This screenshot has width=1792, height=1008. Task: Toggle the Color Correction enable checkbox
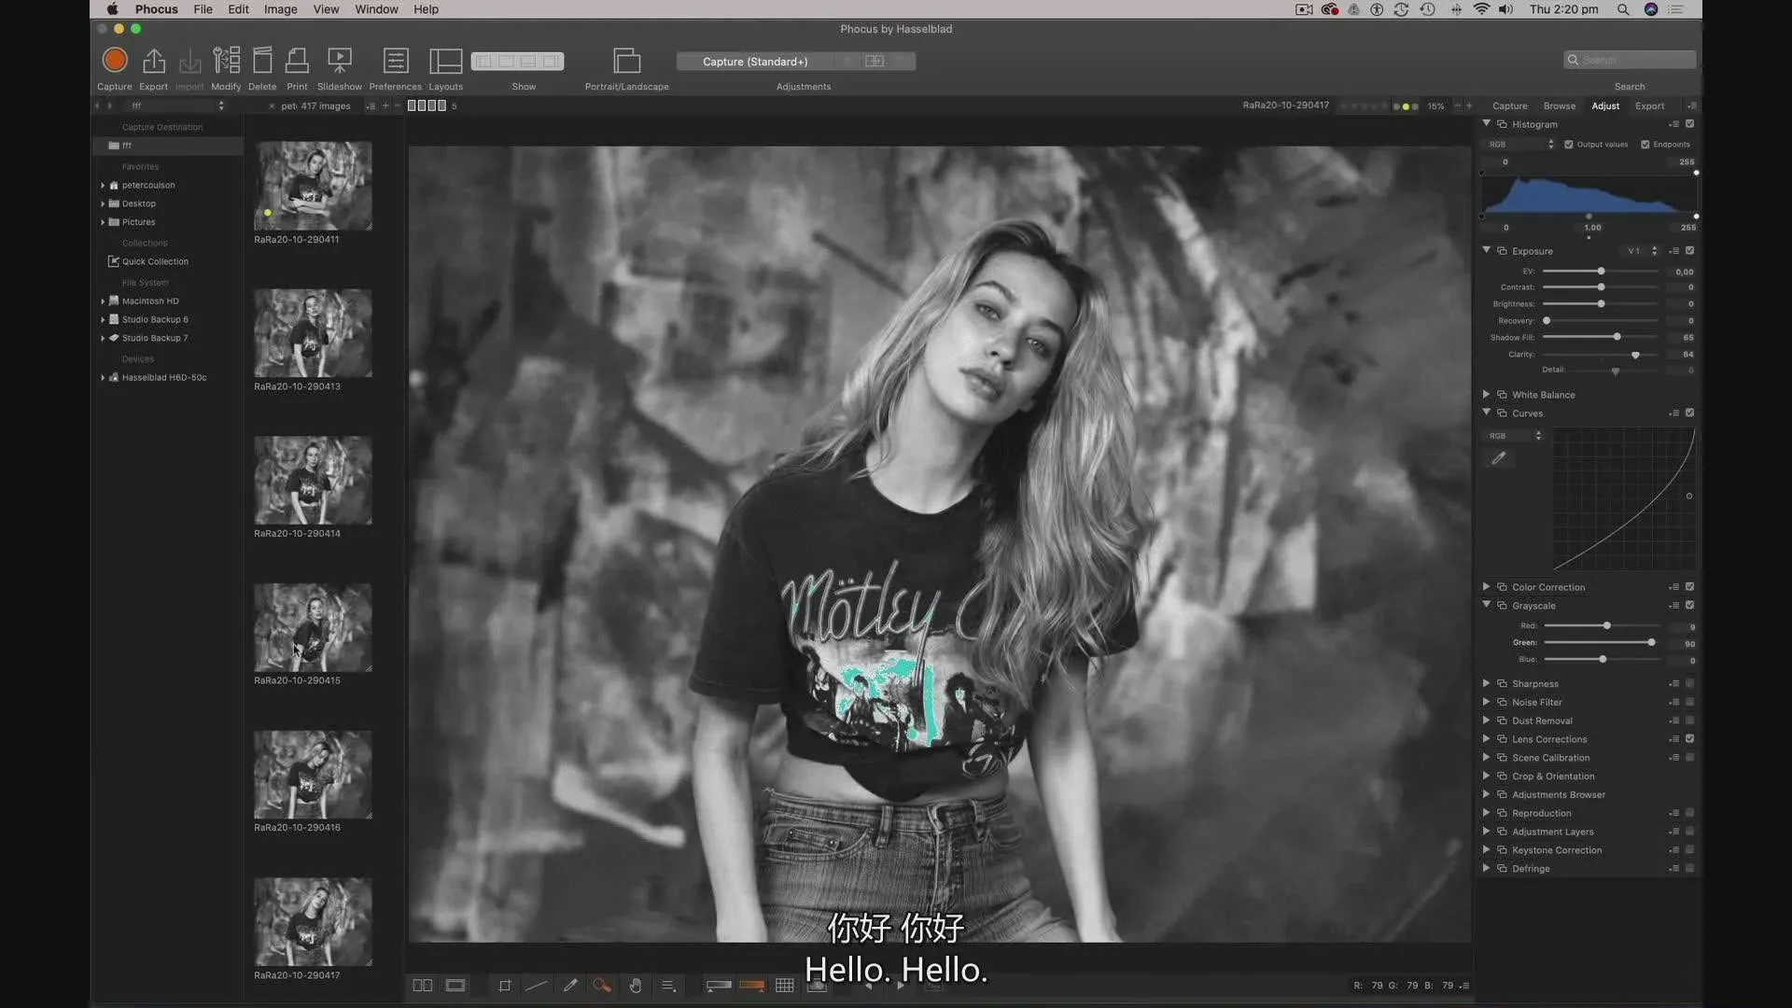point(1689,587)
